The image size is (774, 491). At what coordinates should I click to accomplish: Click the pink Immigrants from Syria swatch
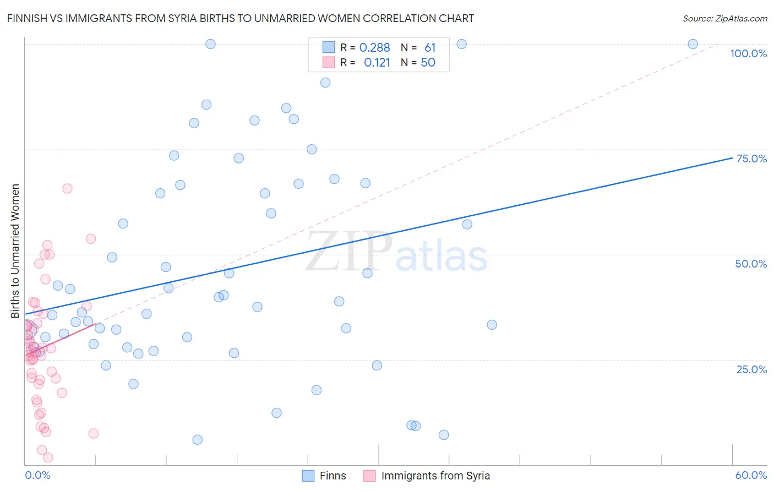click(369, 476)
